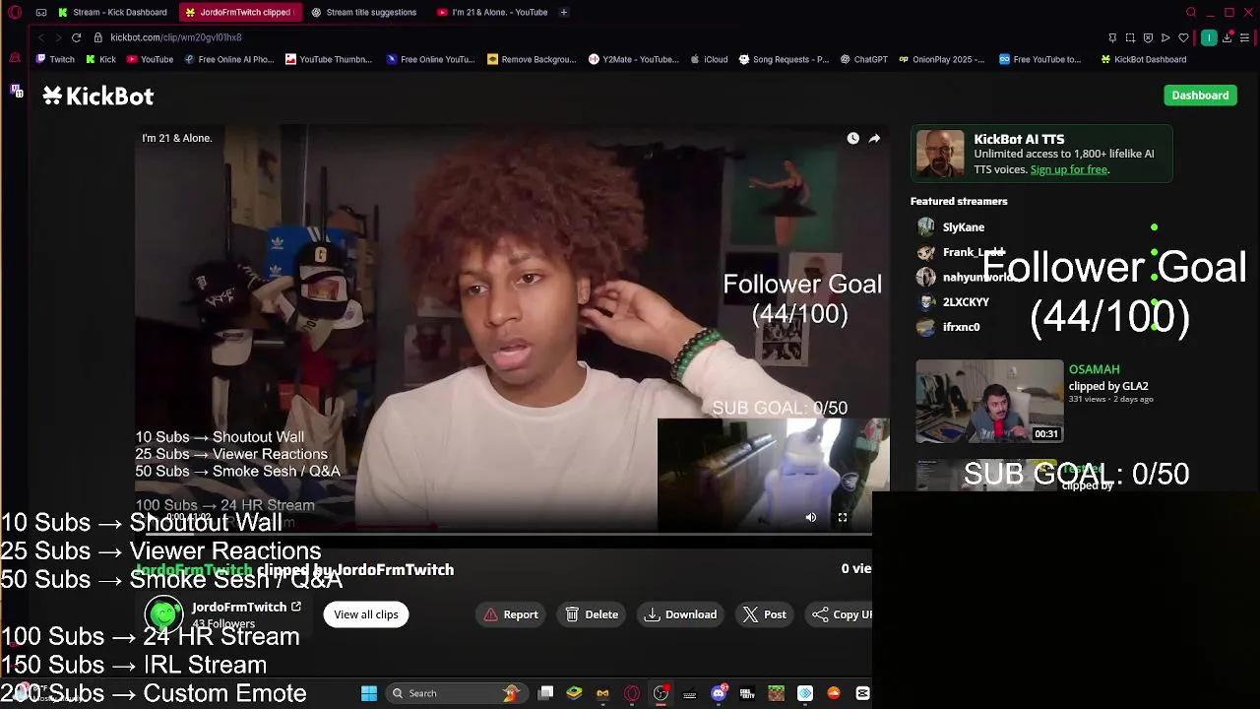Click the green Dashboard button
Image resolution: width=1260 pixels, height=709 pixels.
tap(1200, 95)
